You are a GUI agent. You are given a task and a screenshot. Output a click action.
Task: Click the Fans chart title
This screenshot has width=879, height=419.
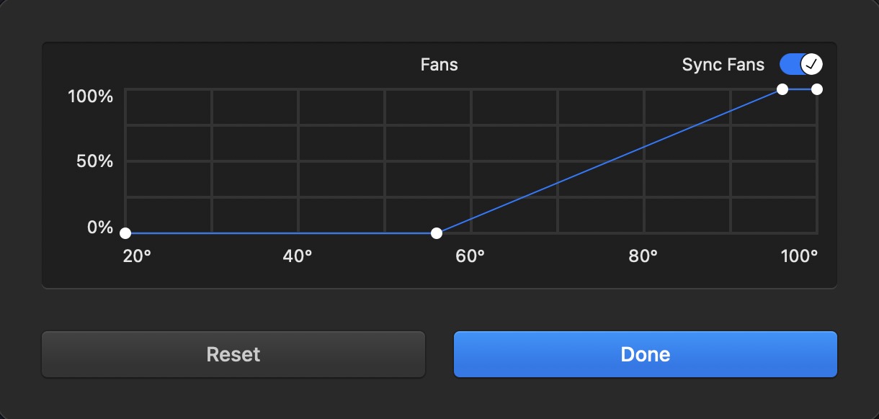(x=439, y=65)
